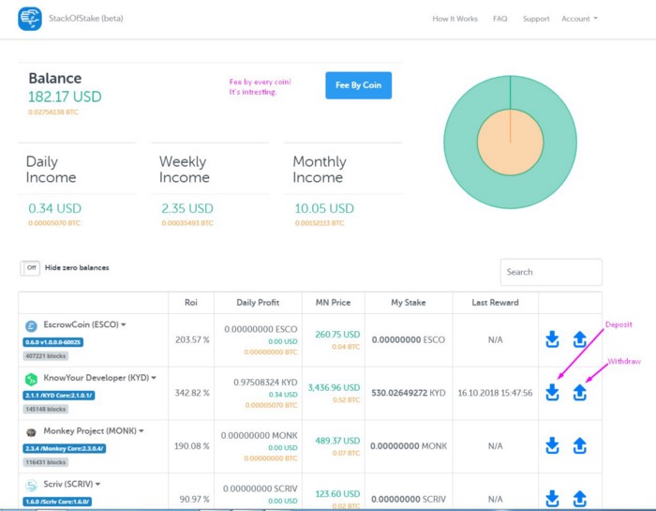Image resolution: width=656 pixels, height=511 pixels.
Task: Click the KnowYour Developer row withdraw icon
Action: [579, 393]
